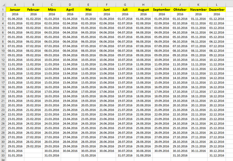Select cell 13.06.2016
Image resolution: width=233 pixels, height=161 pixels.
tap(107, 73)
